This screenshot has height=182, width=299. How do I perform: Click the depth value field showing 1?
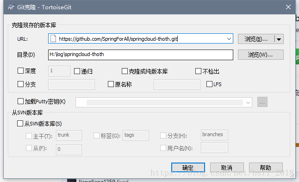tap(59, 71)
